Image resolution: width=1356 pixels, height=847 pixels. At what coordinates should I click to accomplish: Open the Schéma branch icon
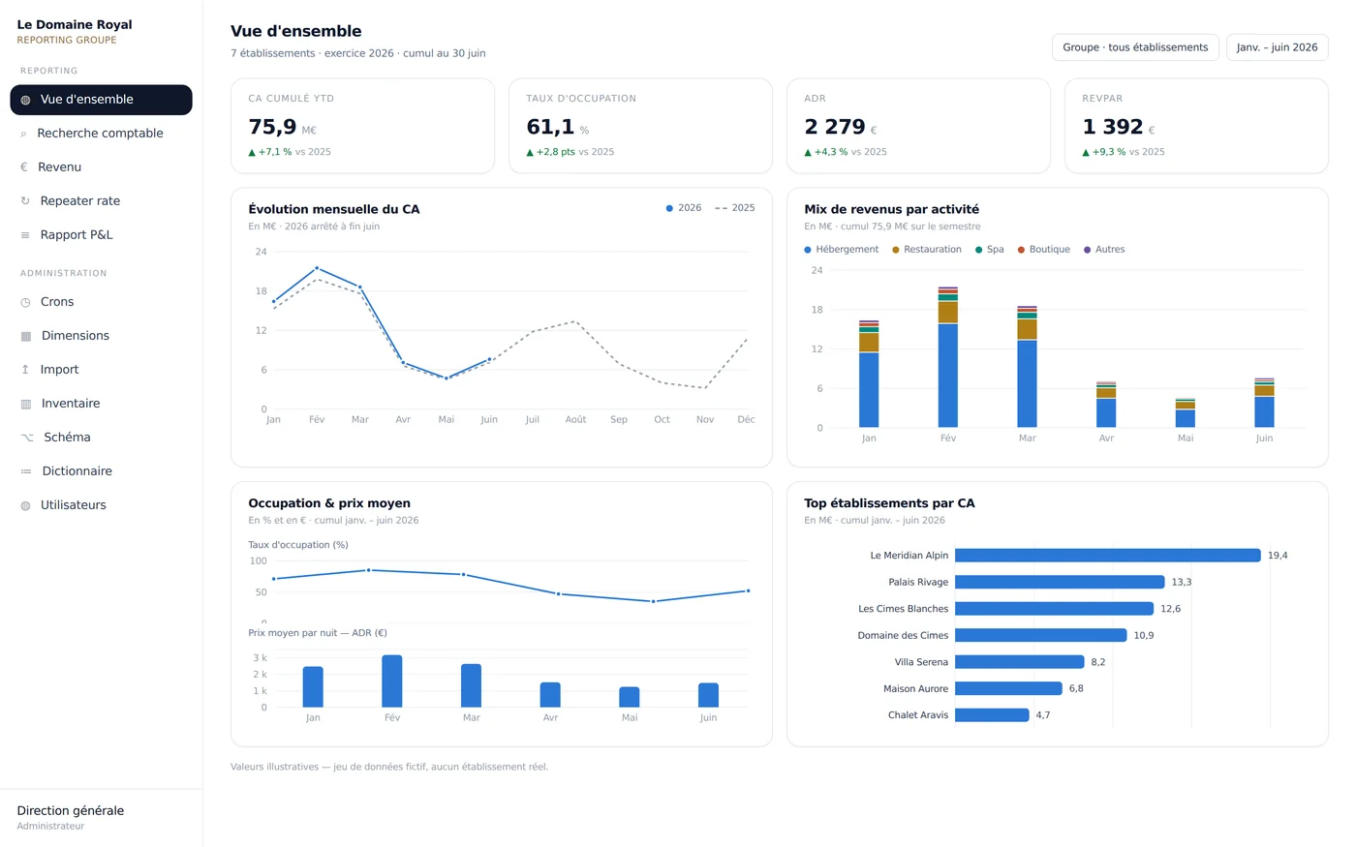(x=27, y=438)
